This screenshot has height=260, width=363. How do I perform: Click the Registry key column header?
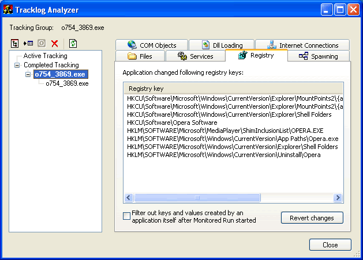(x=233, y=89)
